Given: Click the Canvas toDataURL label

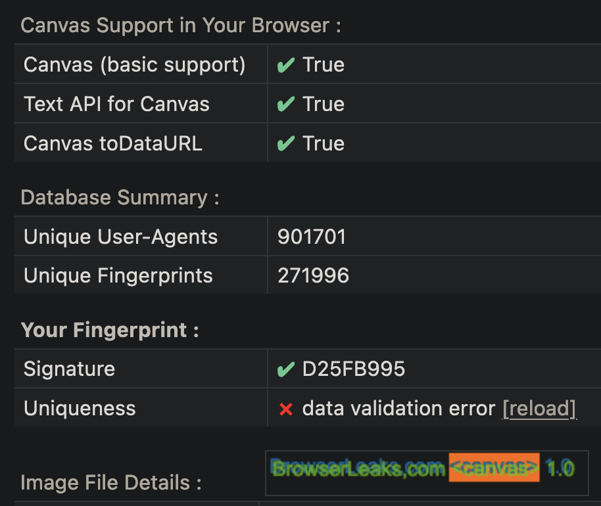Looking at the screenshot, I should [112, 143].
